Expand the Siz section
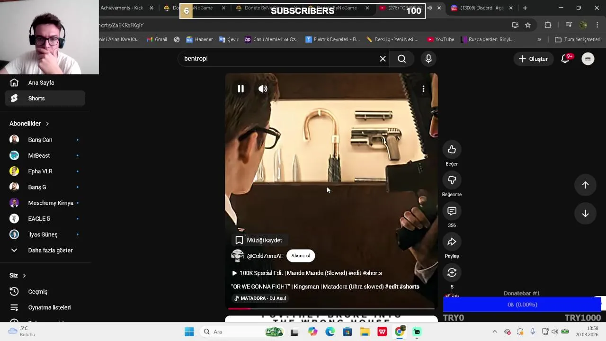 point(18,275)
